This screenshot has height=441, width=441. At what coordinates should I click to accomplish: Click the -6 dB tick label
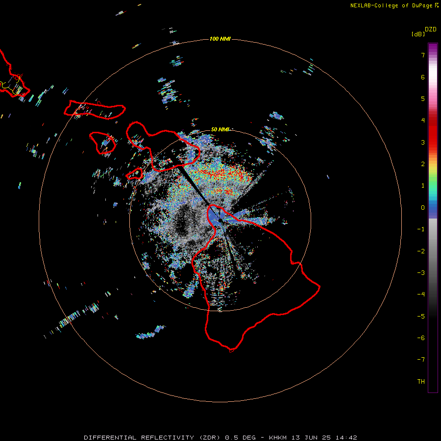421,338
